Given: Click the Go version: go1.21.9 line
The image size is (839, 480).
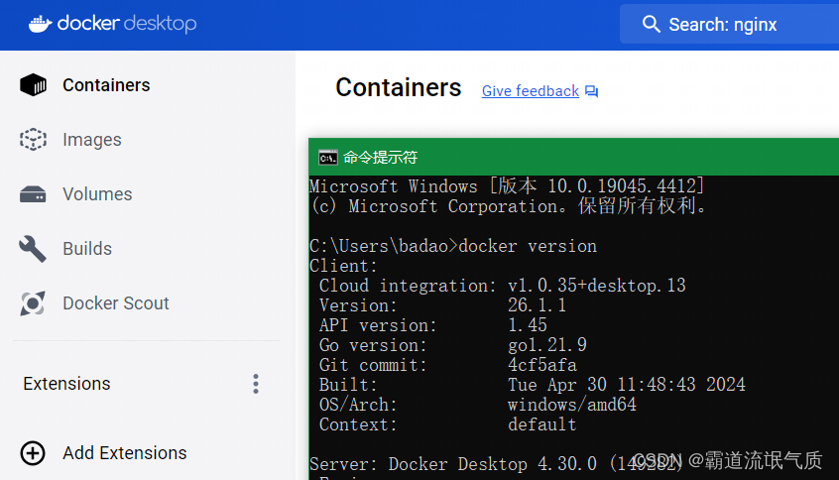Looking at the screenshot, I should (453, 345).
